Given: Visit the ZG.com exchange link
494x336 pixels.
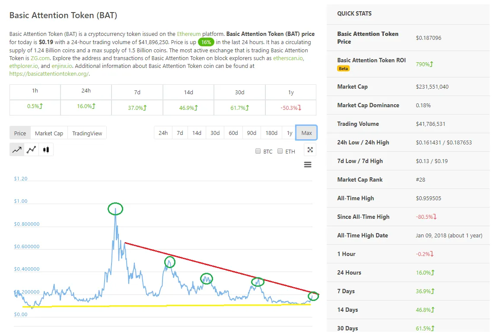Looking at the screenshot, I should point(39,58).
